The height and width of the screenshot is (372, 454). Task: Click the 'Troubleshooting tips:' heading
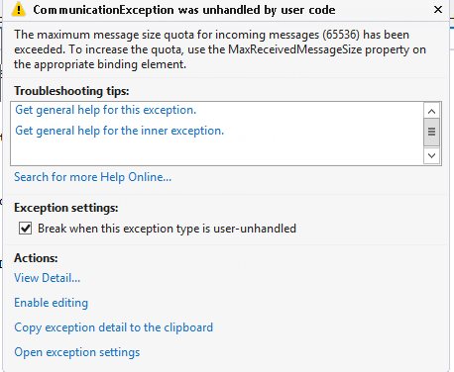tap(71, 91)
